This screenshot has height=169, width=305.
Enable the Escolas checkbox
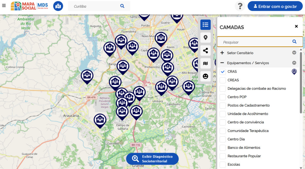click(222, 165)
